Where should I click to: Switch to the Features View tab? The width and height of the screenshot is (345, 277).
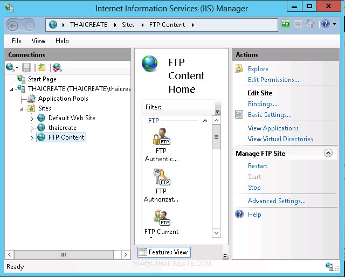coord(164,252)
